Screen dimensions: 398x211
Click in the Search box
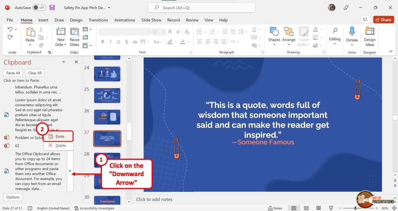click(201, 7)
